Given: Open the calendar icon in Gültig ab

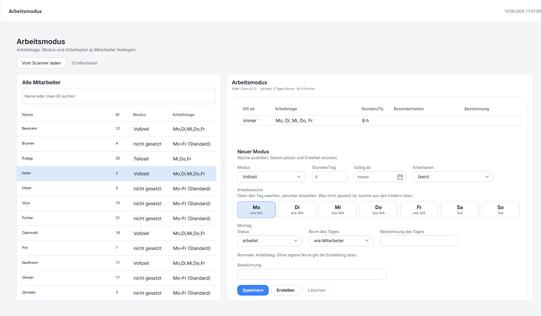Looking at the screenshot, I should pos(400,177).
